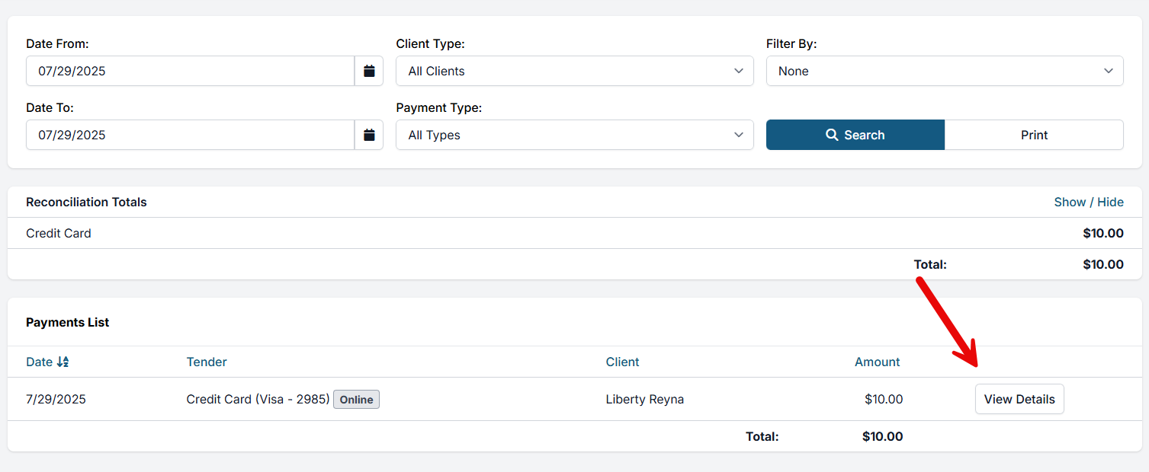This screenshot has height=472, width=1149.
Task: Expand the Client Type dropdown
Action: (574, 71)
